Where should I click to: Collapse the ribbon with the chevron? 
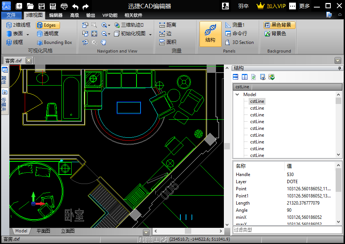(x=340, y=15)
